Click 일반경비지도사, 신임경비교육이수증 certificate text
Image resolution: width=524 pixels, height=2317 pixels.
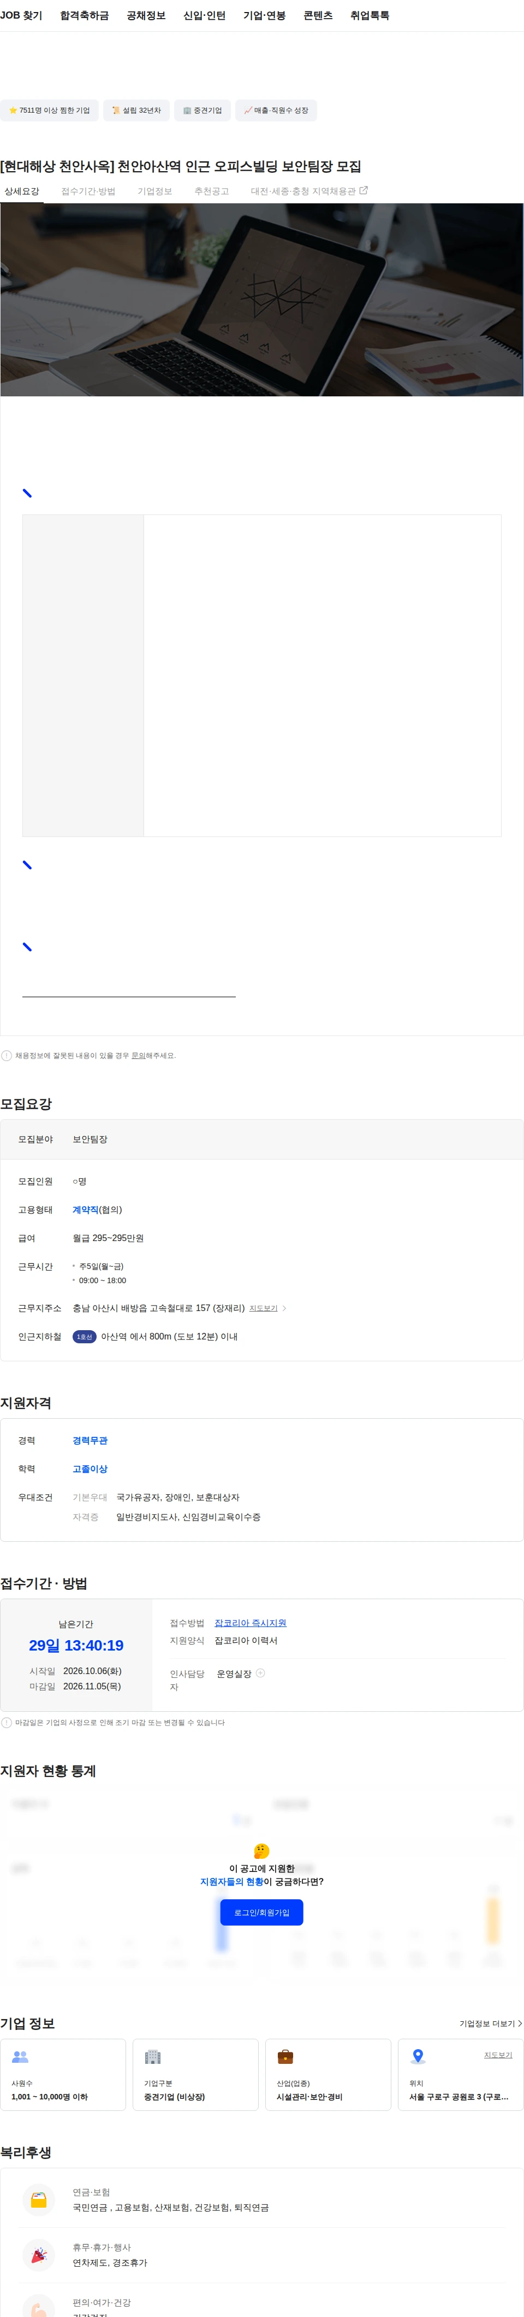[188, 1517]
